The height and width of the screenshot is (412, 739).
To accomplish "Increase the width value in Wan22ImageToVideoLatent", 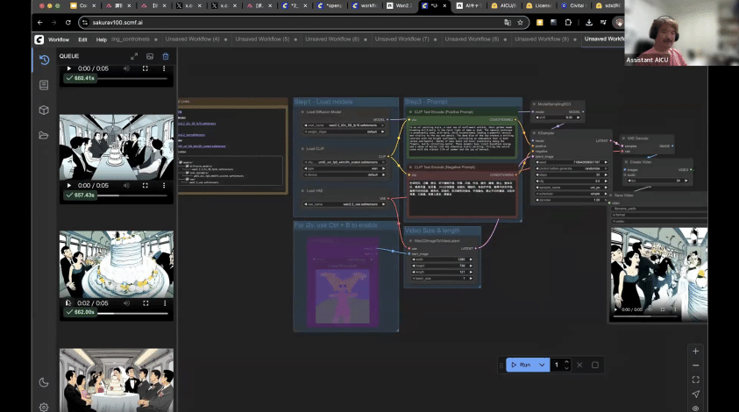I will (x=471, y=259).
